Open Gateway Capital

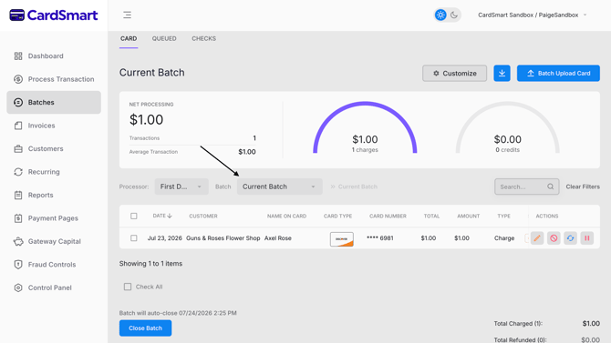54,241
